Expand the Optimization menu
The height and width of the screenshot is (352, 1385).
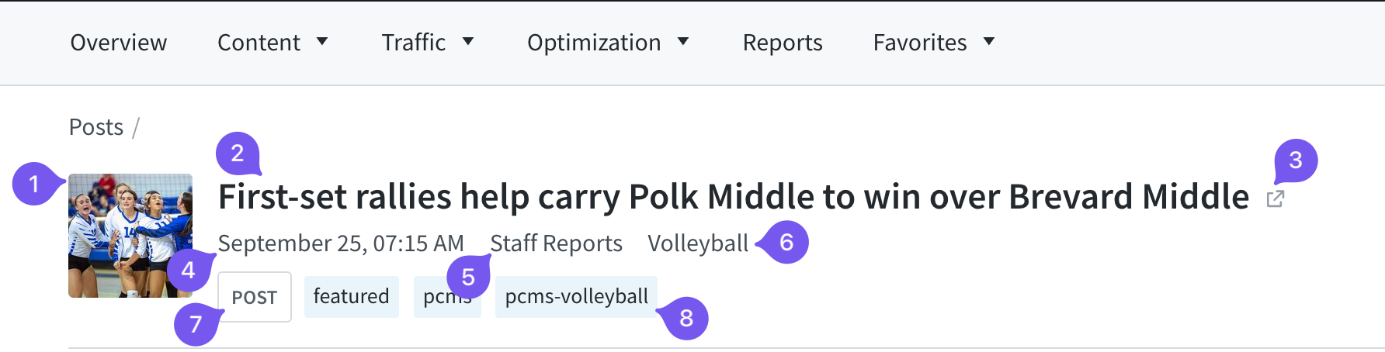pos(607,43)
